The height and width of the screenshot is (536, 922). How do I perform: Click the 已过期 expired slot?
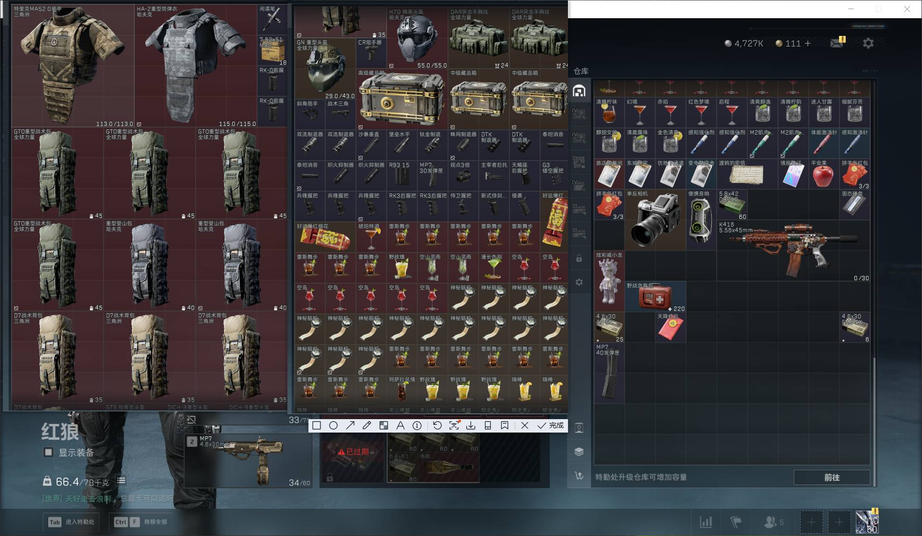(x=353, y=457)
